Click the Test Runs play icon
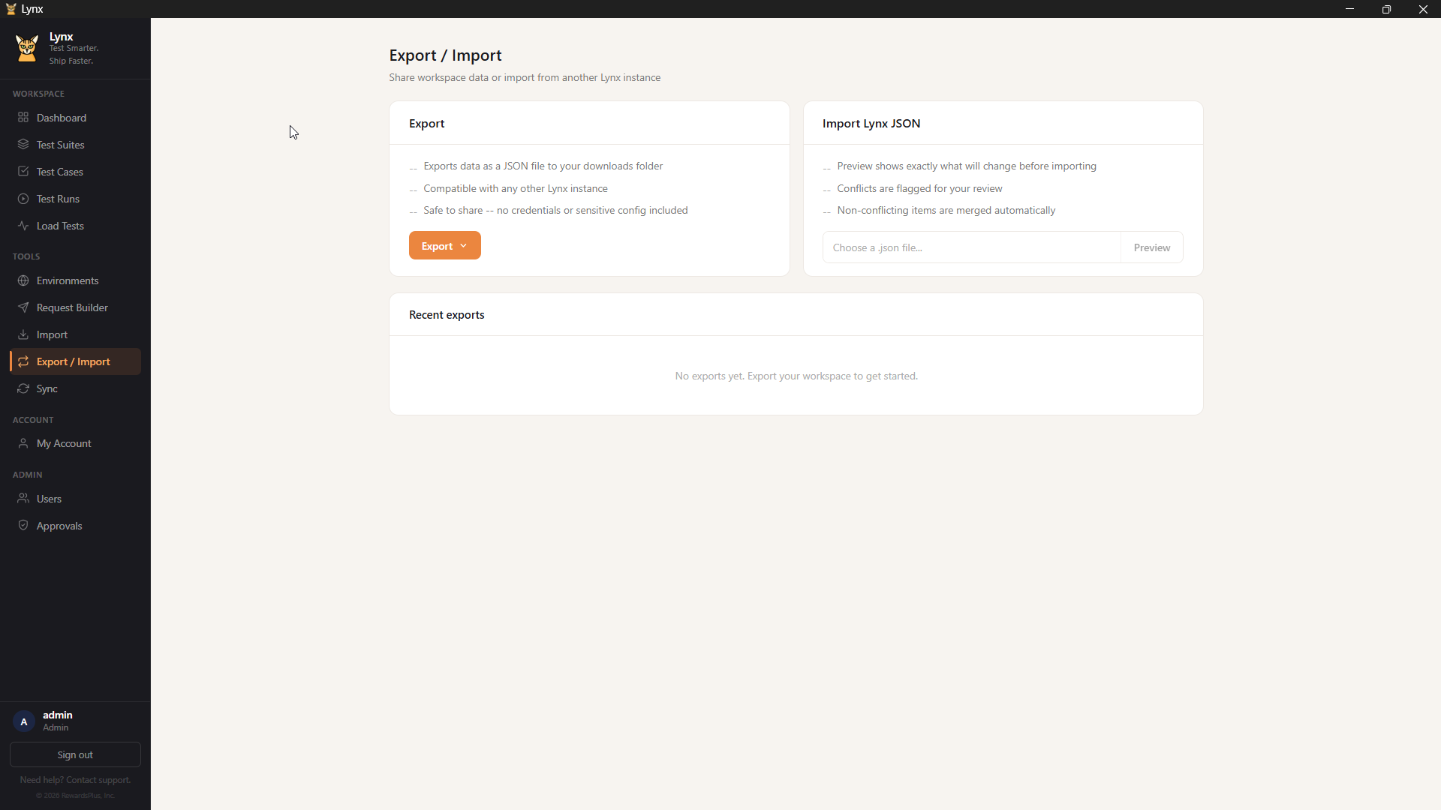1441x810 pixels. 23,199
